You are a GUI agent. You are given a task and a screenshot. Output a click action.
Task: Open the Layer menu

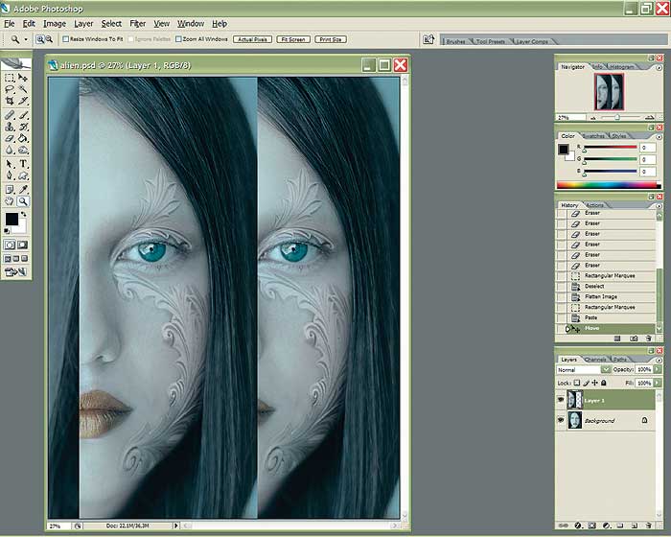pyautogui.click(x=83, y=24)
